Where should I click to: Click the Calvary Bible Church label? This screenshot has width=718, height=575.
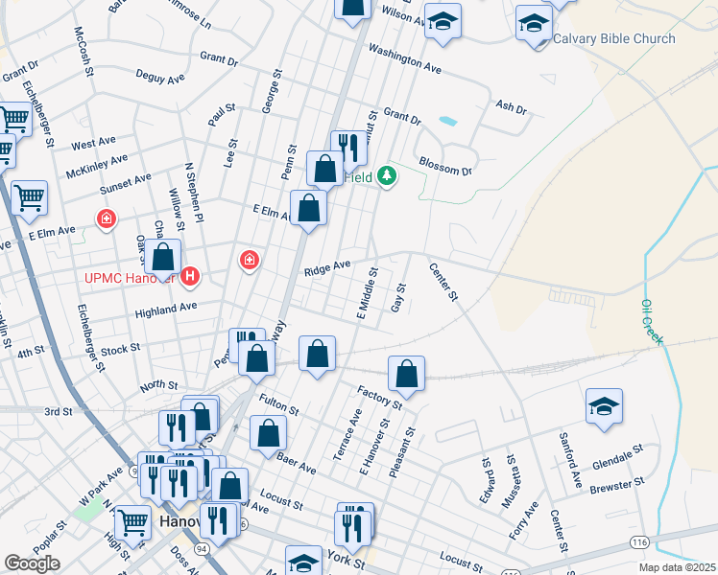point(614,39)
